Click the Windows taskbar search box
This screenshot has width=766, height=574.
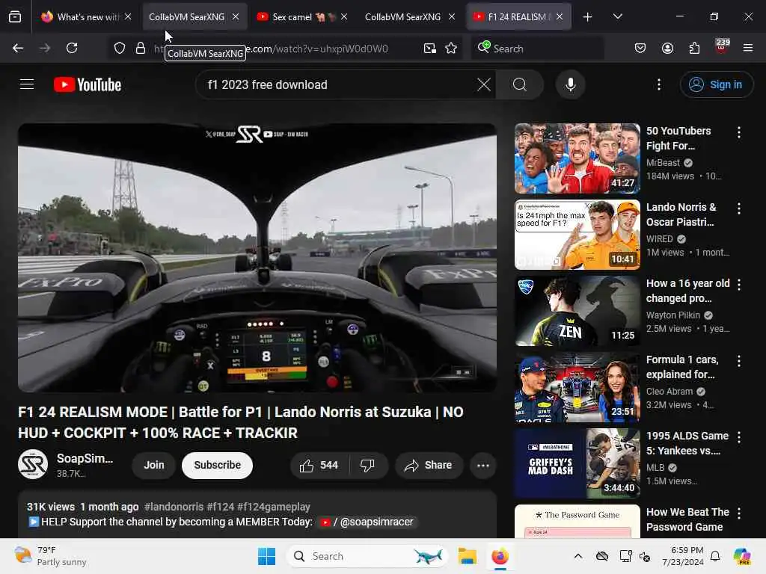pos(367,556)
